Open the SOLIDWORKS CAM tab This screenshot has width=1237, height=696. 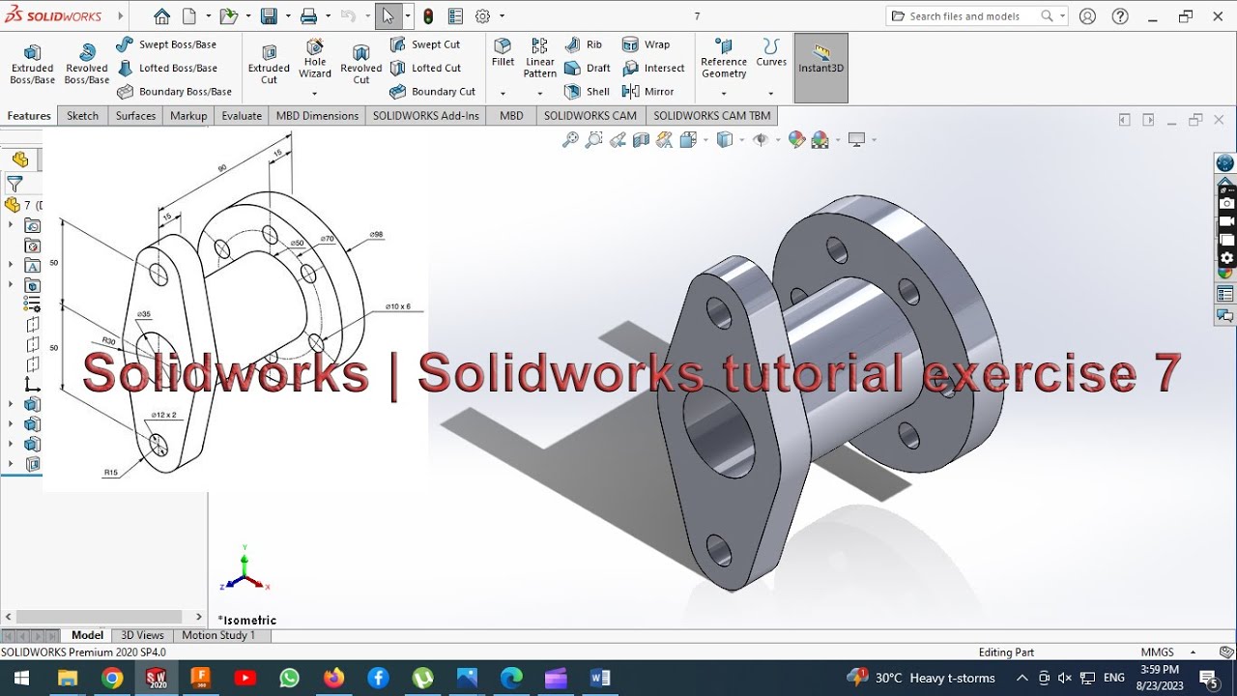[x=590, y=116]
